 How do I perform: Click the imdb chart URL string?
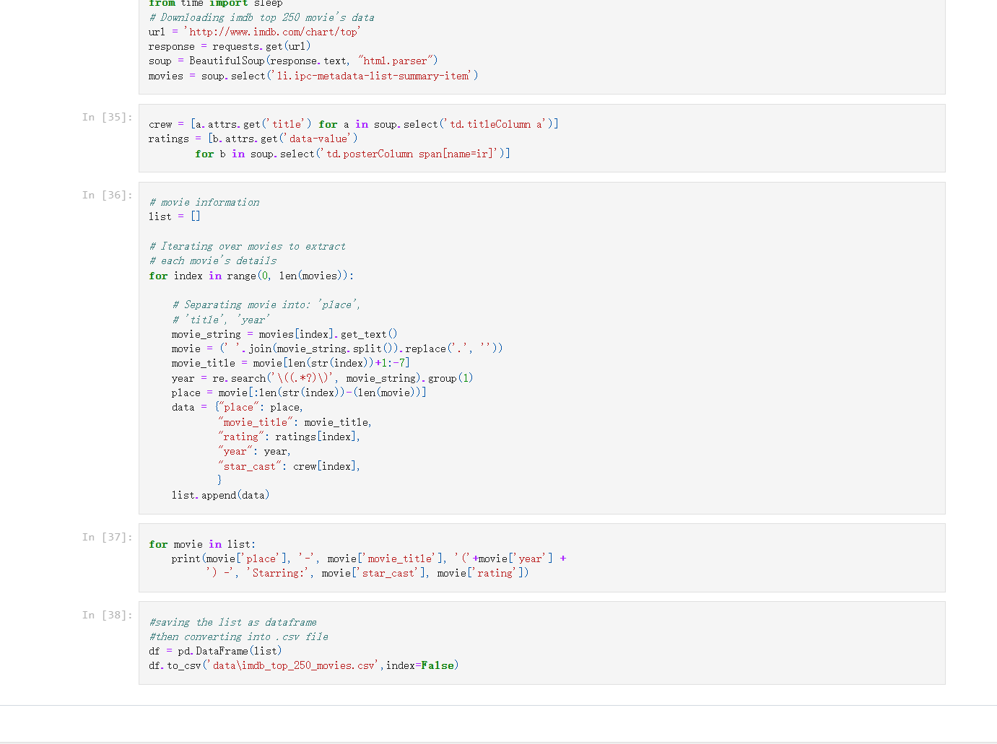pyautogui.click(x=273, y=32)
